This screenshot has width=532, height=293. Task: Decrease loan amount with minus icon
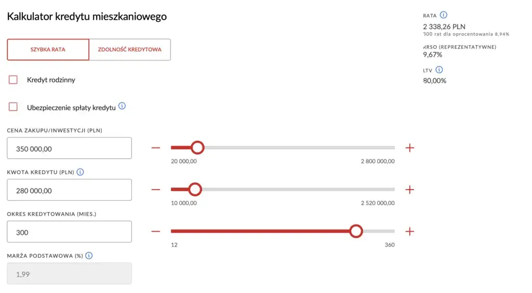156,190
